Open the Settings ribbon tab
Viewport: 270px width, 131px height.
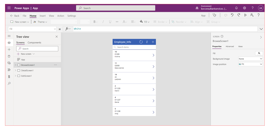[72, 16]
